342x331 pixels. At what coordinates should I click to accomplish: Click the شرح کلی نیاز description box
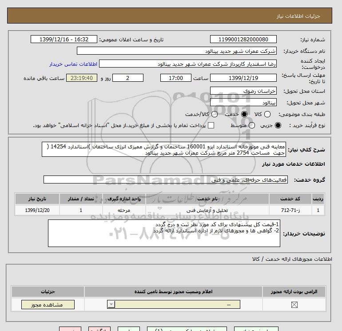[164, 150]
